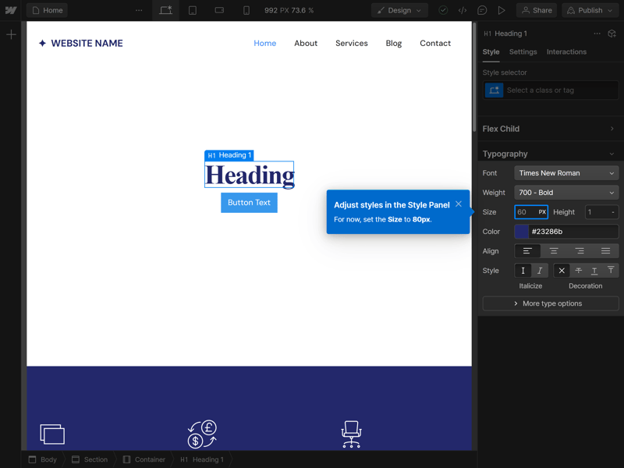
Task: Switch to the Settings tab
Action: [523, 51]
